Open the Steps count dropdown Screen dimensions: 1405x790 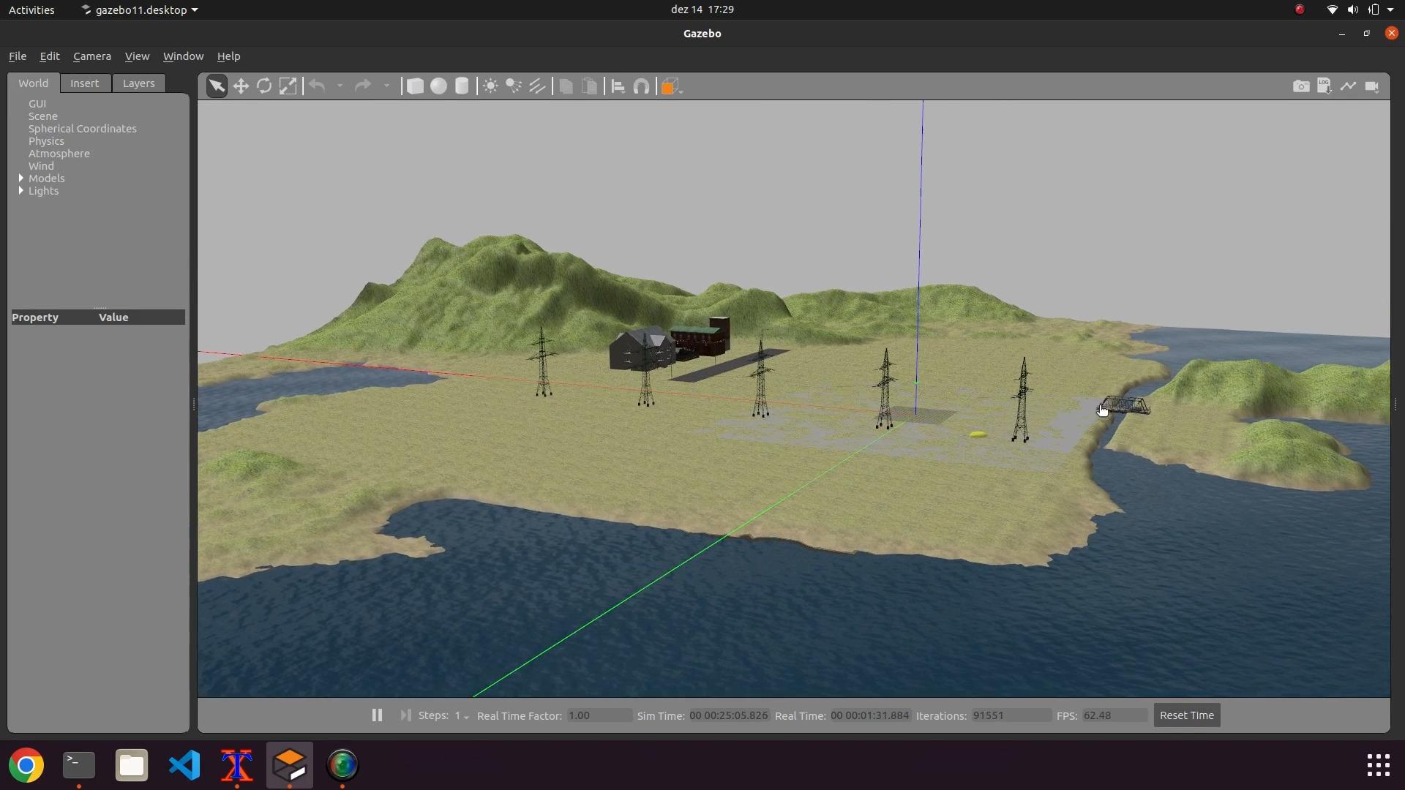pos(462,716)
